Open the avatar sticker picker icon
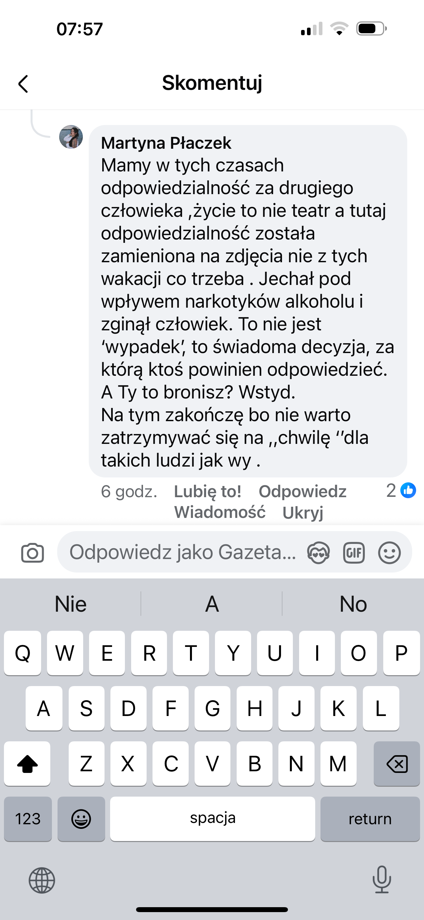 coord(318,553)
